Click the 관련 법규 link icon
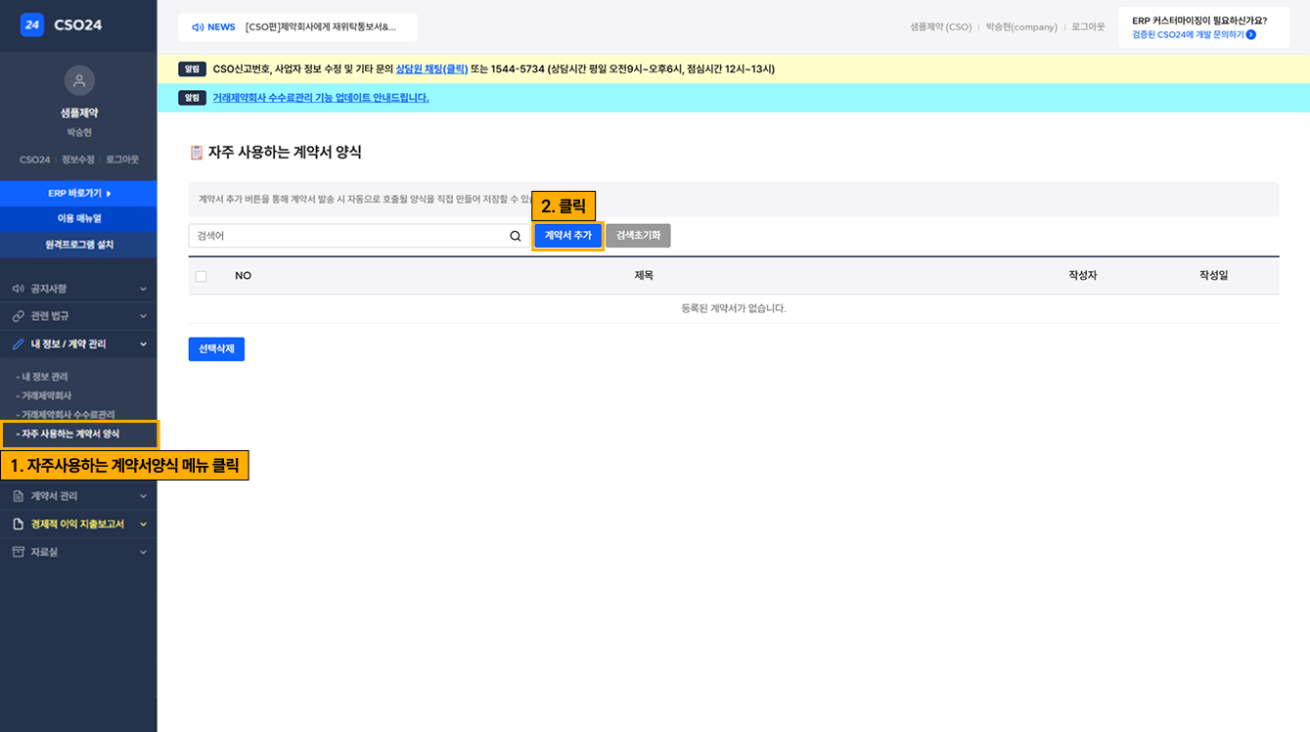The image size is (1310, 732). [x=18, y=316]
